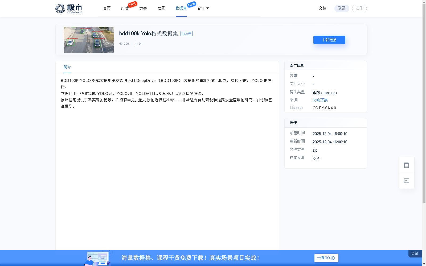The height and width of the screenshot is (266, 426).
Task: Click the Hot badge on 打榜
Action: 132,4
